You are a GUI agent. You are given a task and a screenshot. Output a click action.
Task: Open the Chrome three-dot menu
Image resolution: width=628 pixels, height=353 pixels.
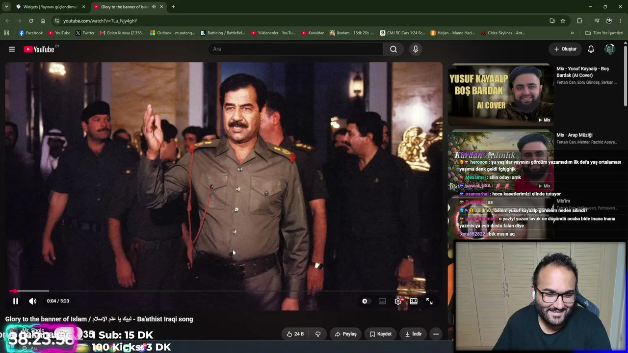coord(621,21)
